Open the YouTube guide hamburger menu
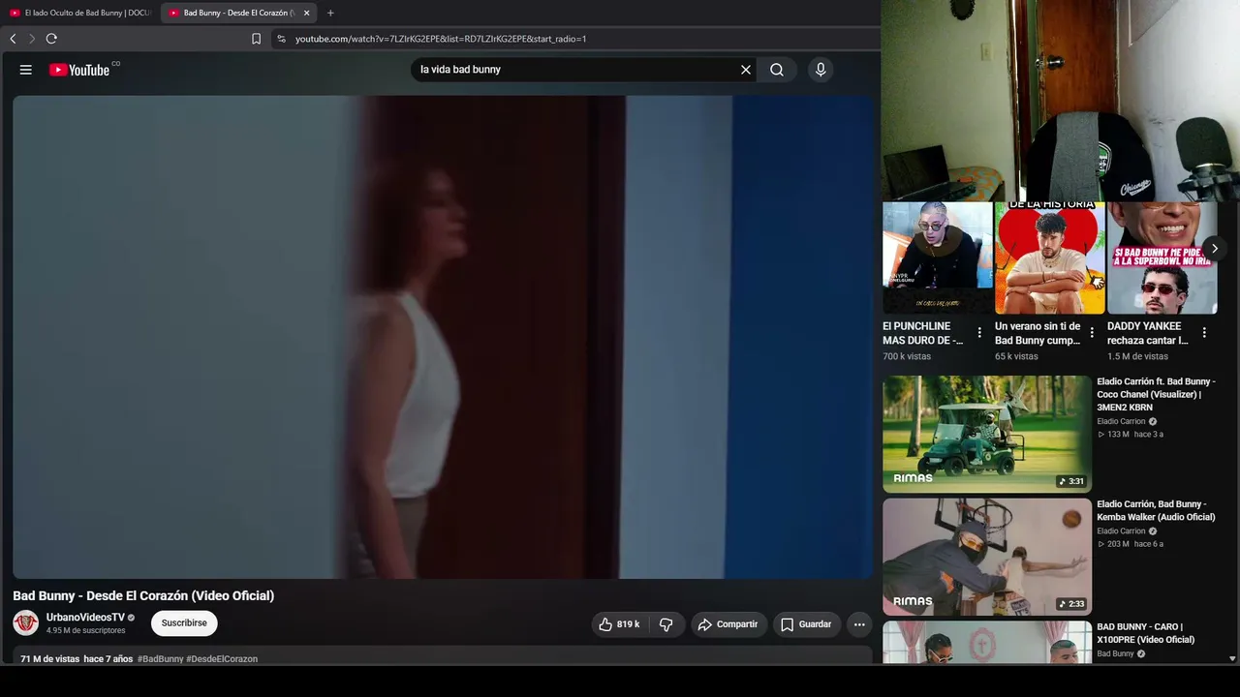Screen dimensions: 1240x697 (x=26, y=70)
